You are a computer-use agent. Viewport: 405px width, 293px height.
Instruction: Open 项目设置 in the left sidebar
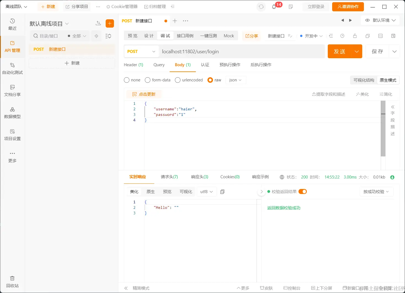click(x=12, y=135)
